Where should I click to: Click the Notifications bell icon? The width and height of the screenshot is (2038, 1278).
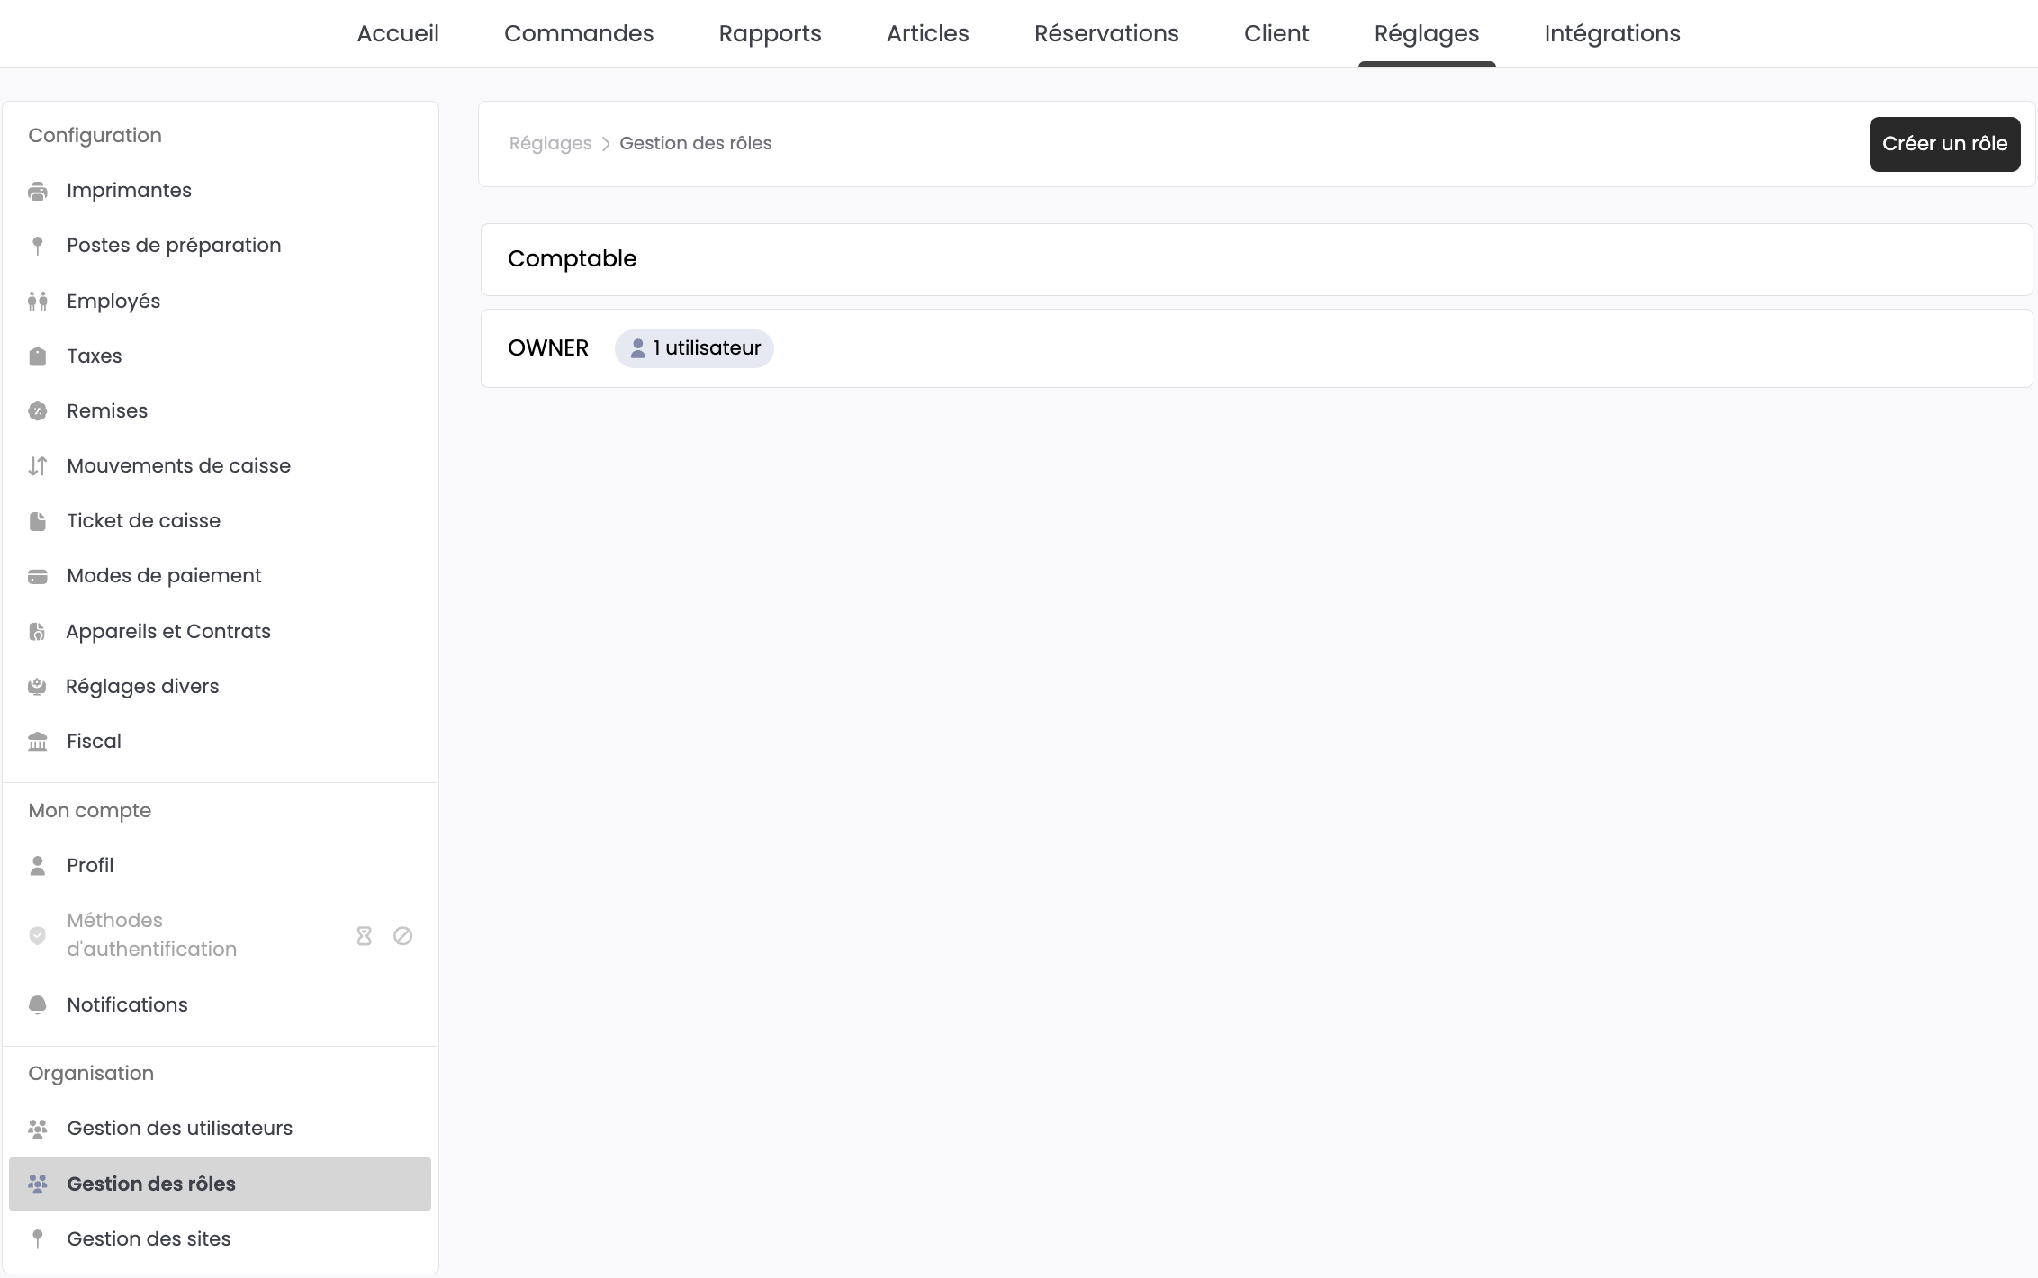pos(38,1005)
